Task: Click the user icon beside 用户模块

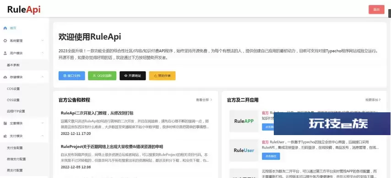Action: [x=5, y=53]
